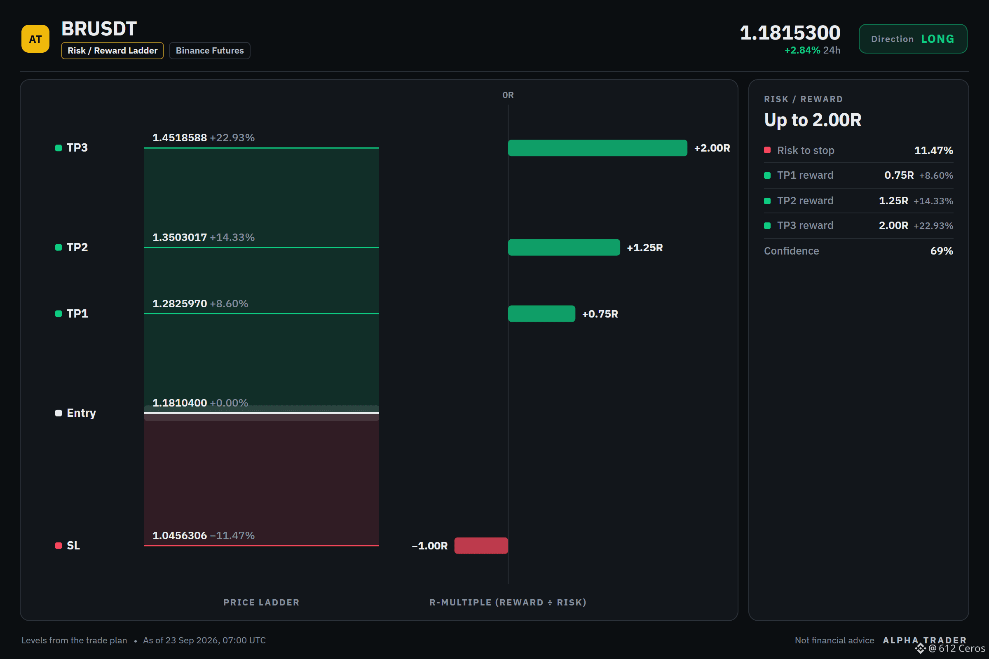Select the Binance Futures tag
This screenshot has height=659, width=989.
[209, 50]
